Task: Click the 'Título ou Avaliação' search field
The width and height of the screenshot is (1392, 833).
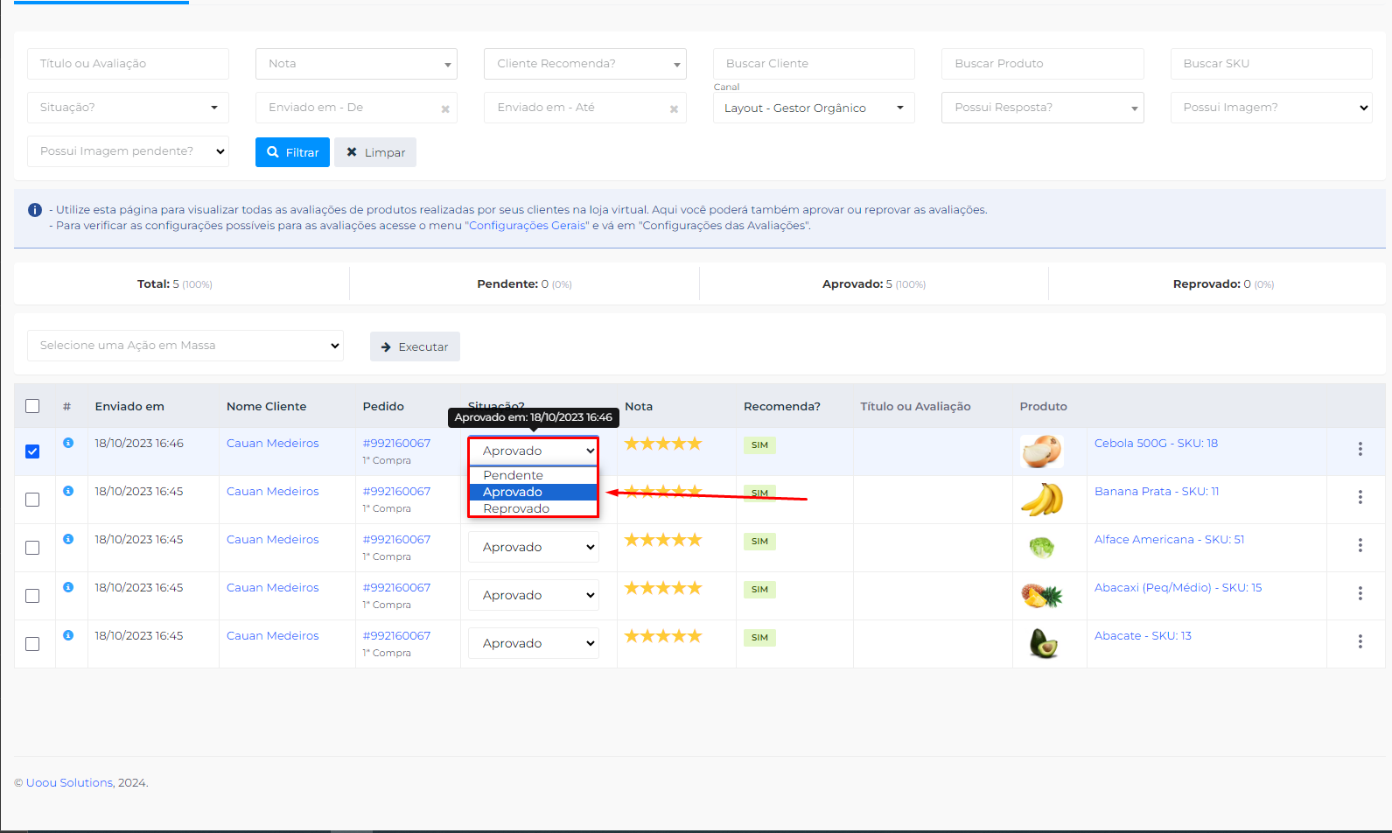Action: tap(128, 64)
